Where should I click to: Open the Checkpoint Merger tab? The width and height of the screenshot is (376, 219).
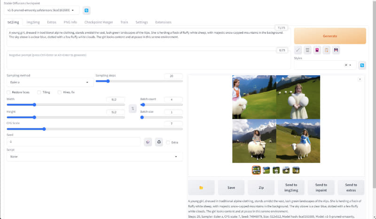point(99,22)
